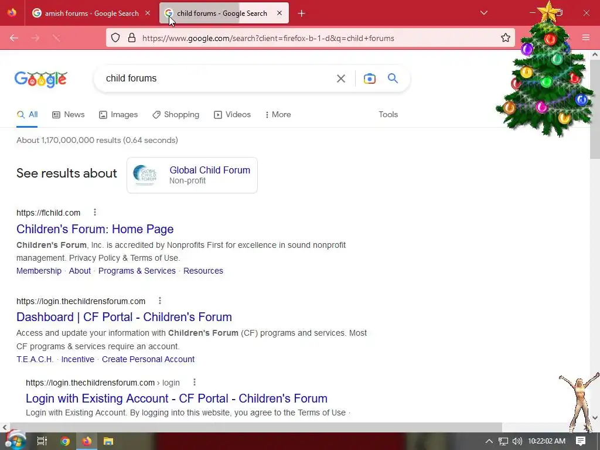This screenshot has height=450, width=600.
Task: Expand the More search categories menu
Action: (x=278, y=114)
